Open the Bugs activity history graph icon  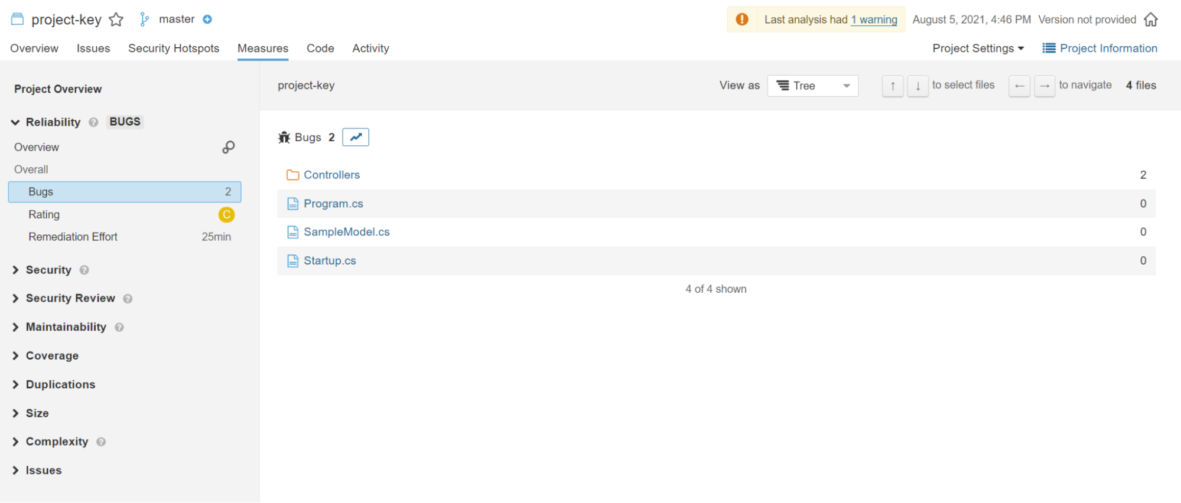coord(356,137)
